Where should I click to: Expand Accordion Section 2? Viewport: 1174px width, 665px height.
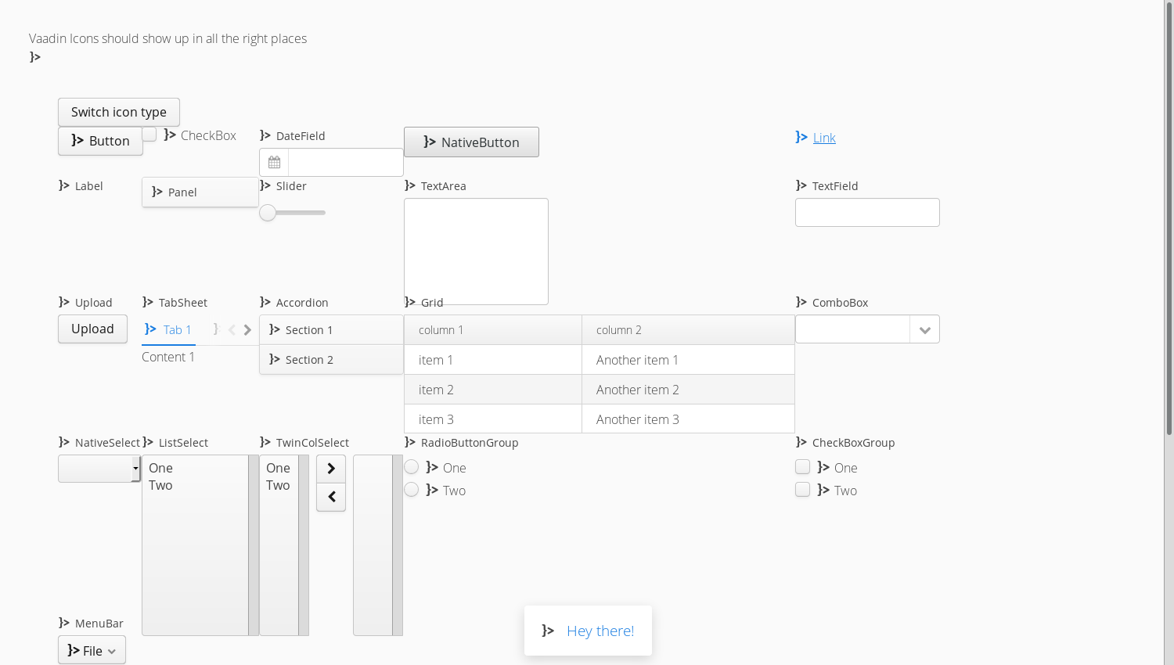click(331, 360)
